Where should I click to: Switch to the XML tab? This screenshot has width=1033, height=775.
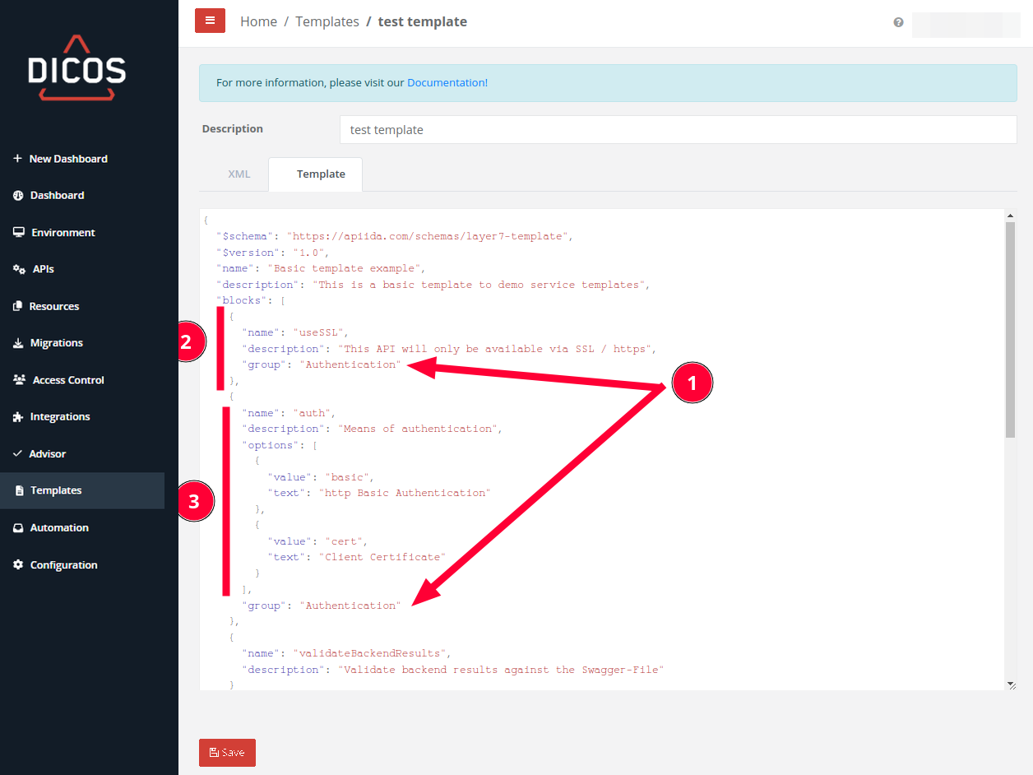pyautogui.click(x=239, y=174)
